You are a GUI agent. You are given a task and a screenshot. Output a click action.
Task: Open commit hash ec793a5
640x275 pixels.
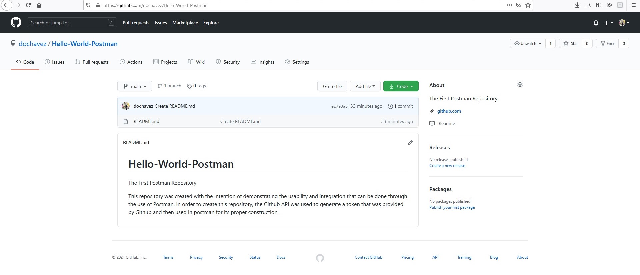pyautogui.click(x=339, y=106)
